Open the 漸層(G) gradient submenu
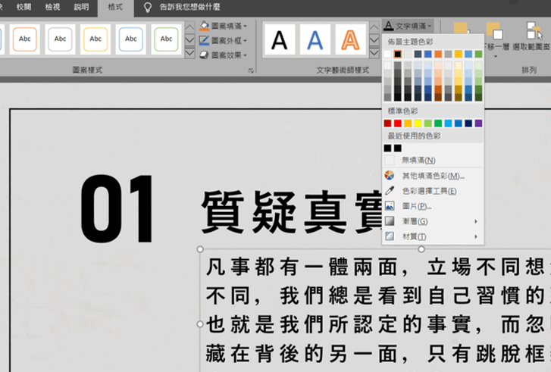 (433, 221)
